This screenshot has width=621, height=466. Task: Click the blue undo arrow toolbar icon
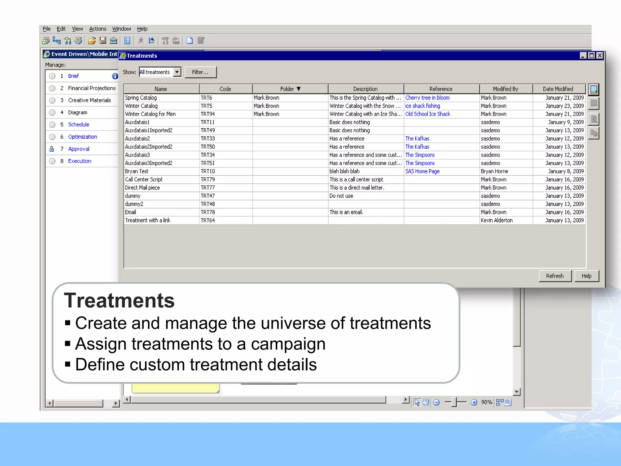[x=151, y=41]
